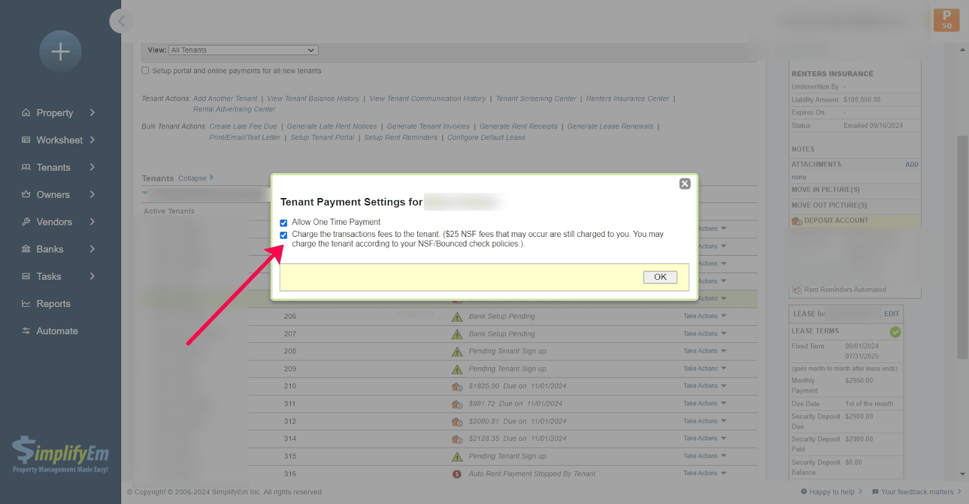The image size is (969, 504).
Task: Toggle charge transaction fees to tenant checkbox
Action: pyautogui.click(x=283, y=235)
